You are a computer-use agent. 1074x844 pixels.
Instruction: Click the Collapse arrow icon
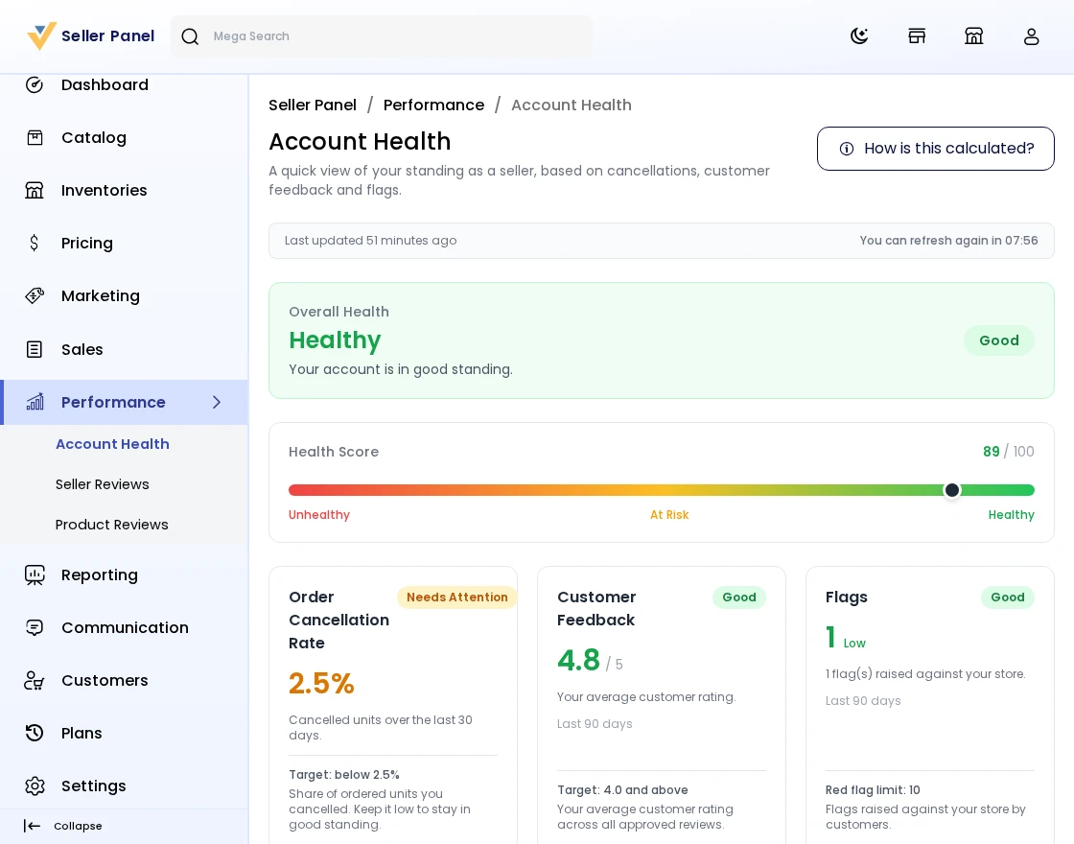pyautogui.click(x=33, y=826)
